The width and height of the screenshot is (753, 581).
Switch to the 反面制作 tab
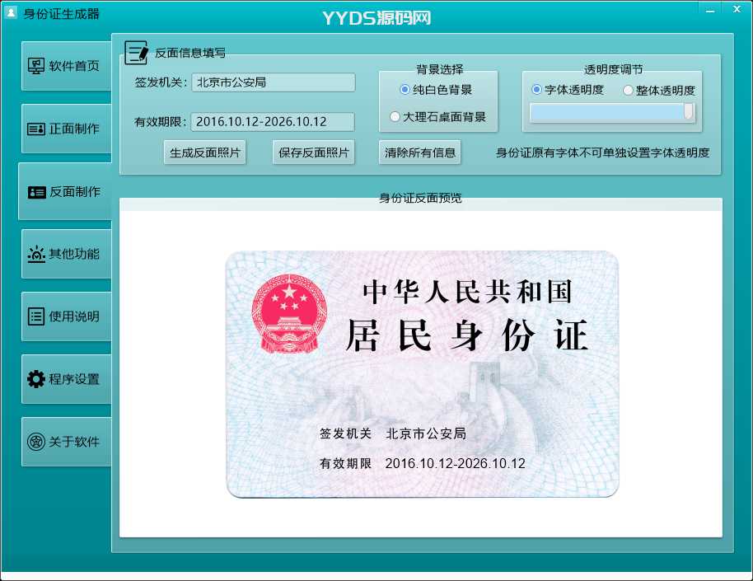point(65,191)
